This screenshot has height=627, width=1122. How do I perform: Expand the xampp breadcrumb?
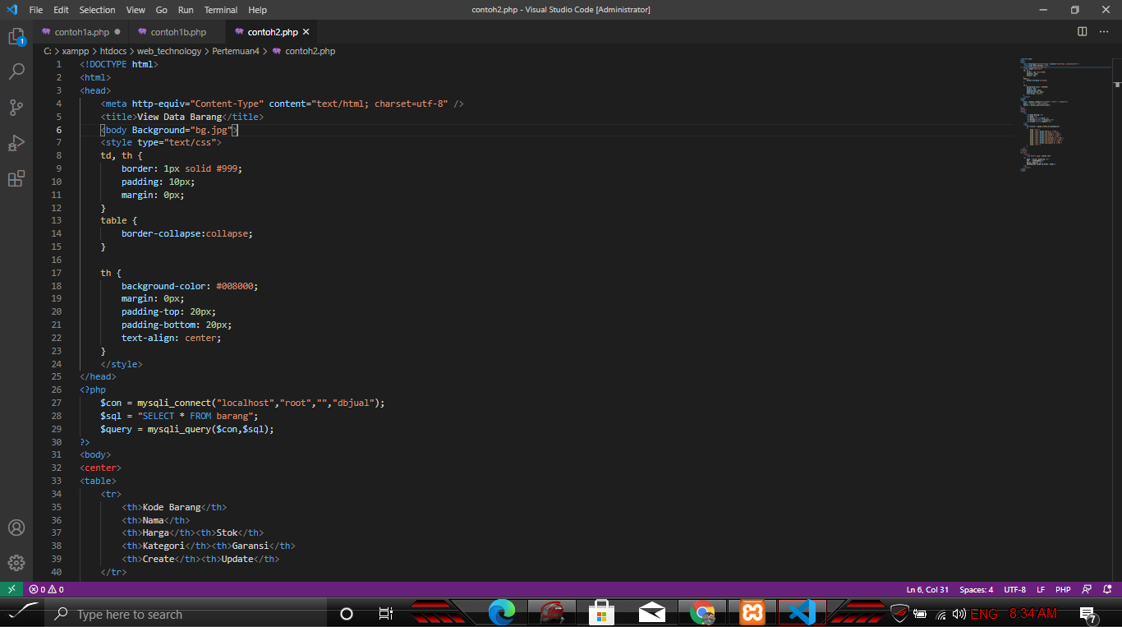coord(76,51)
